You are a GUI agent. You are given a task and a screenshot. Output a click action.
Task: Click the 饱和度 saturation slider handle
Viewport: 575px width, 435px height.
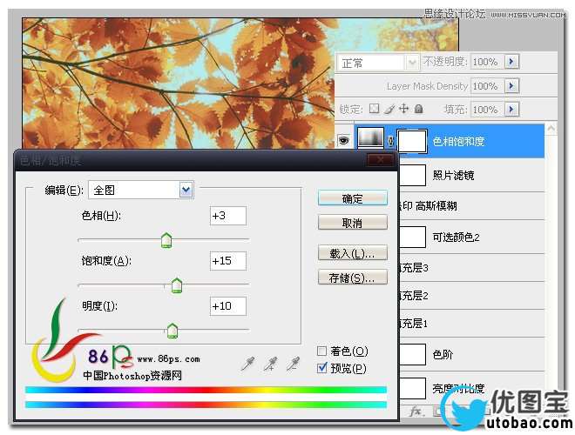[177, 285]
